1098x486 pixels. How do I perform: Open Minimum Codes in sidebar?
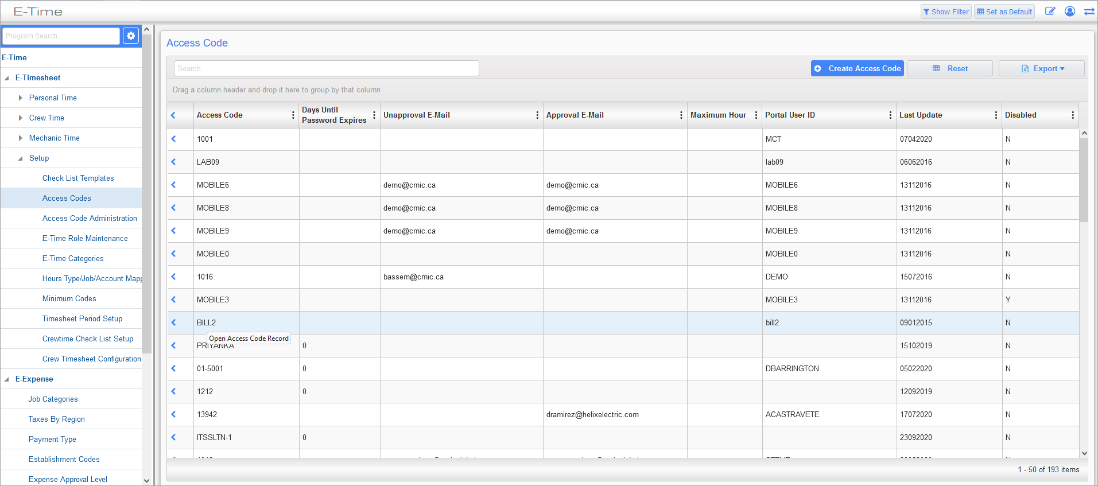click(69, 298)
